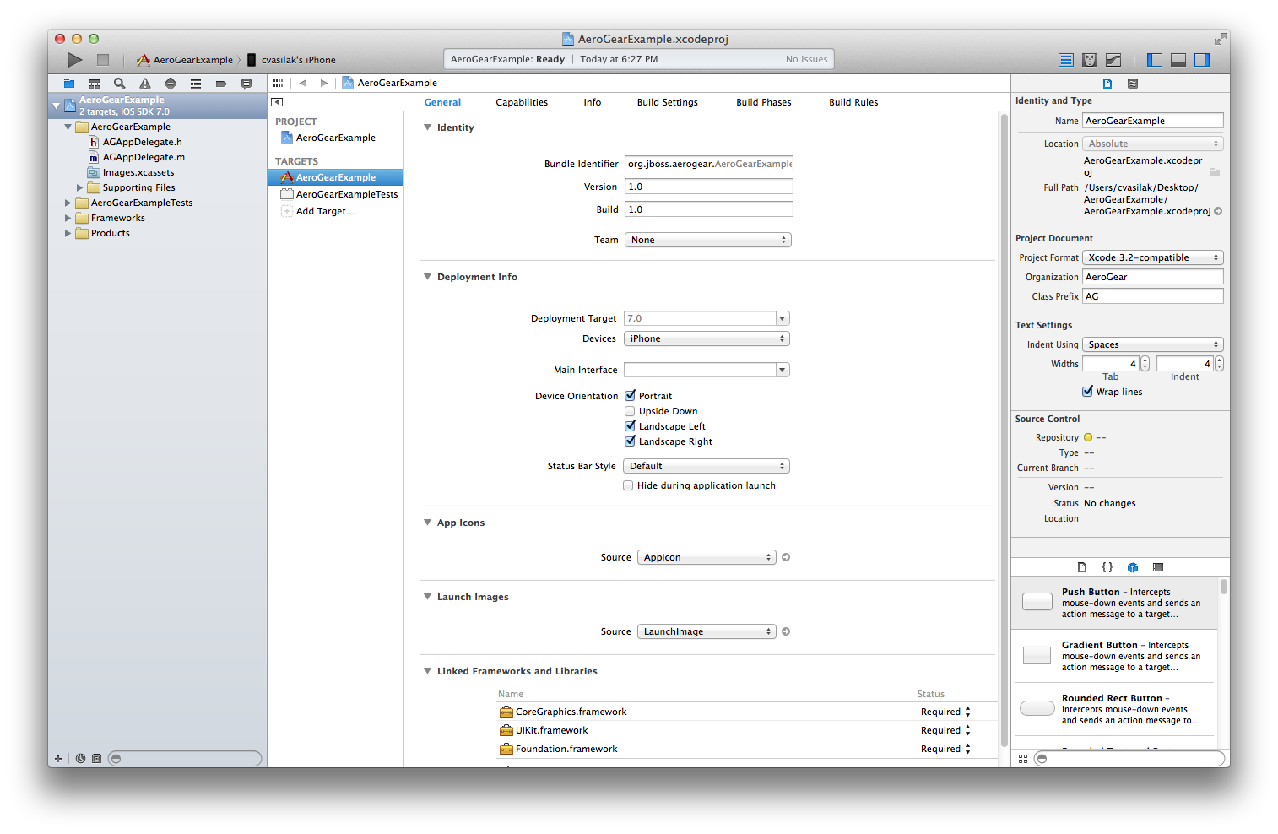
Task: Open the Team dropdown
Action: click(x=707, y=240)
